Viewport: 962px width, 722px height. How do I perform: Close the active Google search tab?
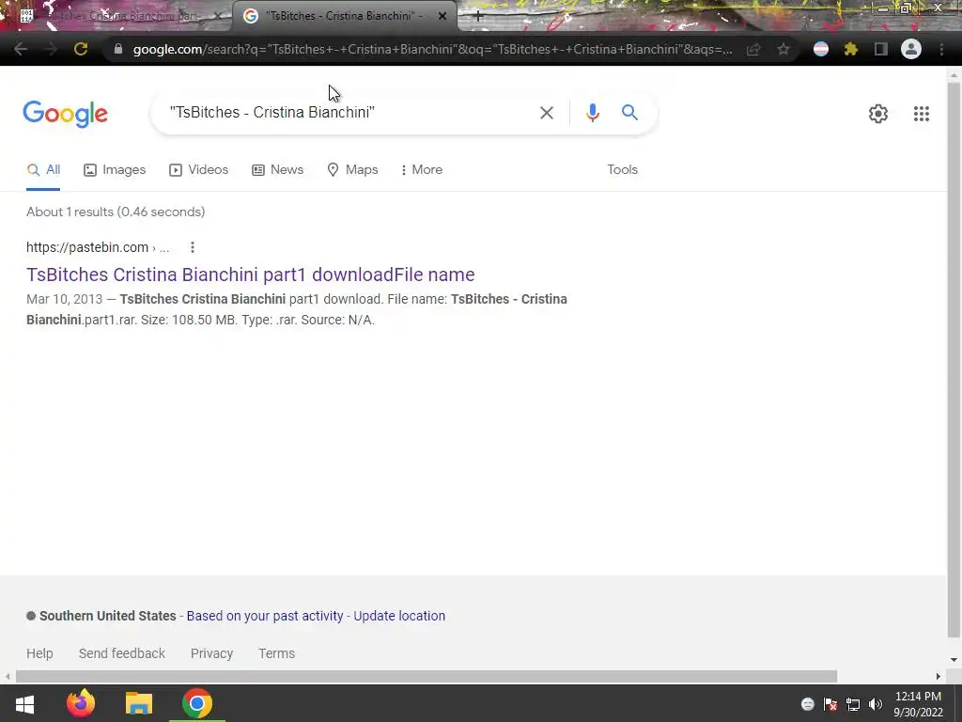[442, 17]
